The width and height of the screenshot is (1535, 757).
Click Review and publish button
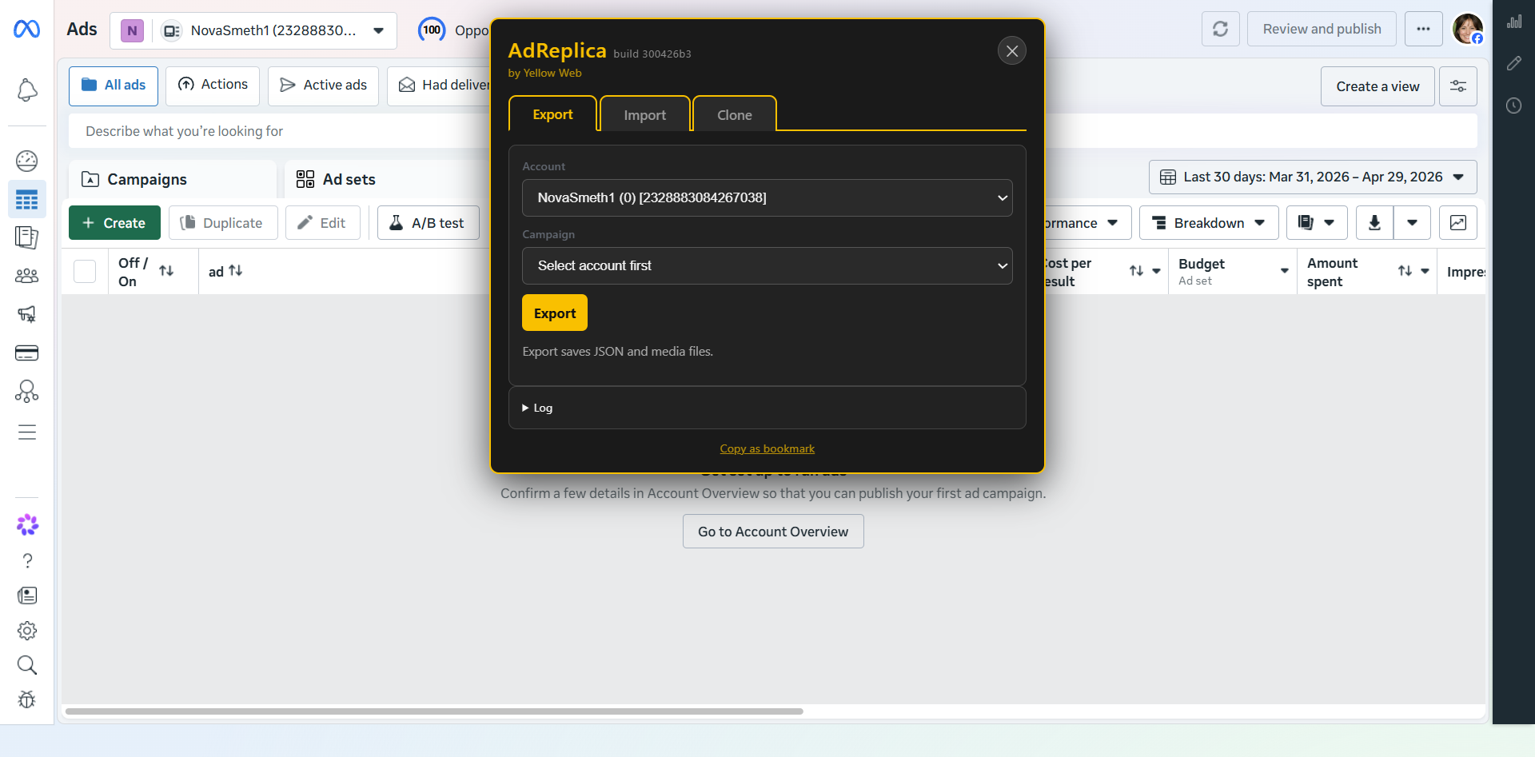coord(1322,29)
